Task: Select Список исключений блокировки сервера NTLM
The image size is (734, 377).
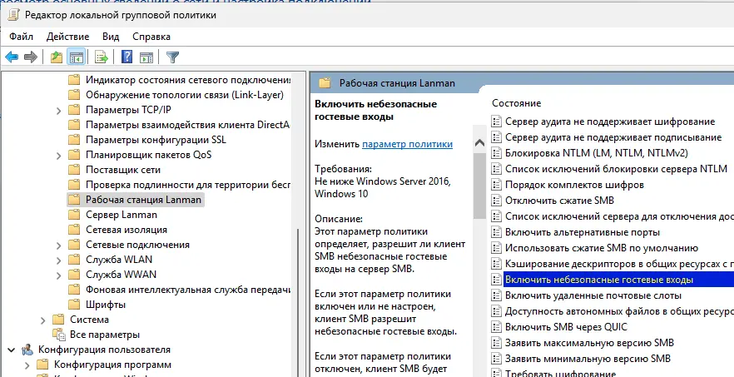Action: [x=616, y=169]
